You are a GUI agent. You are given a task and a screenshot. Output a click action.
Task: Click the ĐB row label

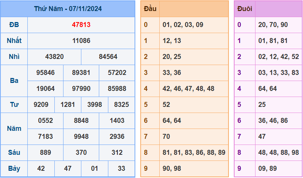pos(14,25)
